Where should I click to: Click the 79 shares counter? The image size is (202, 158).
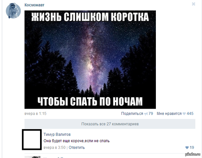(151, 114)
